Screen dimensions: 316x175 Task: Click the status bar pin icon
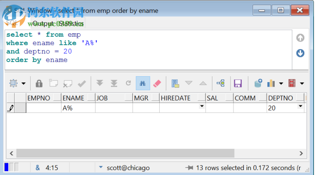point(189,167)
